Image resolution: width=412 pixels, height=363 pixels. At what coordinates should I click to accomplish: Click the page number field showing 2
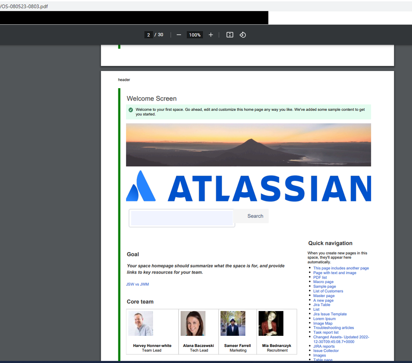click(x=148, y=35)
